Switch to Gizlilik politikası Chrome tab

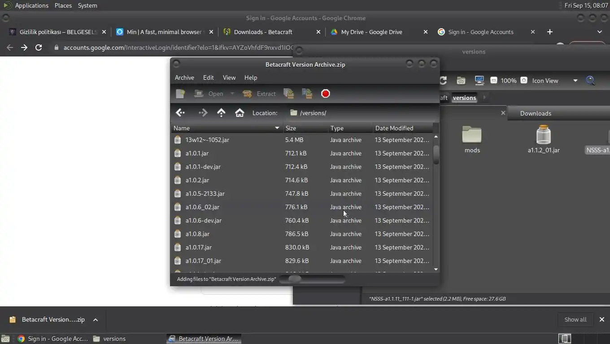[x=59, y=32]
